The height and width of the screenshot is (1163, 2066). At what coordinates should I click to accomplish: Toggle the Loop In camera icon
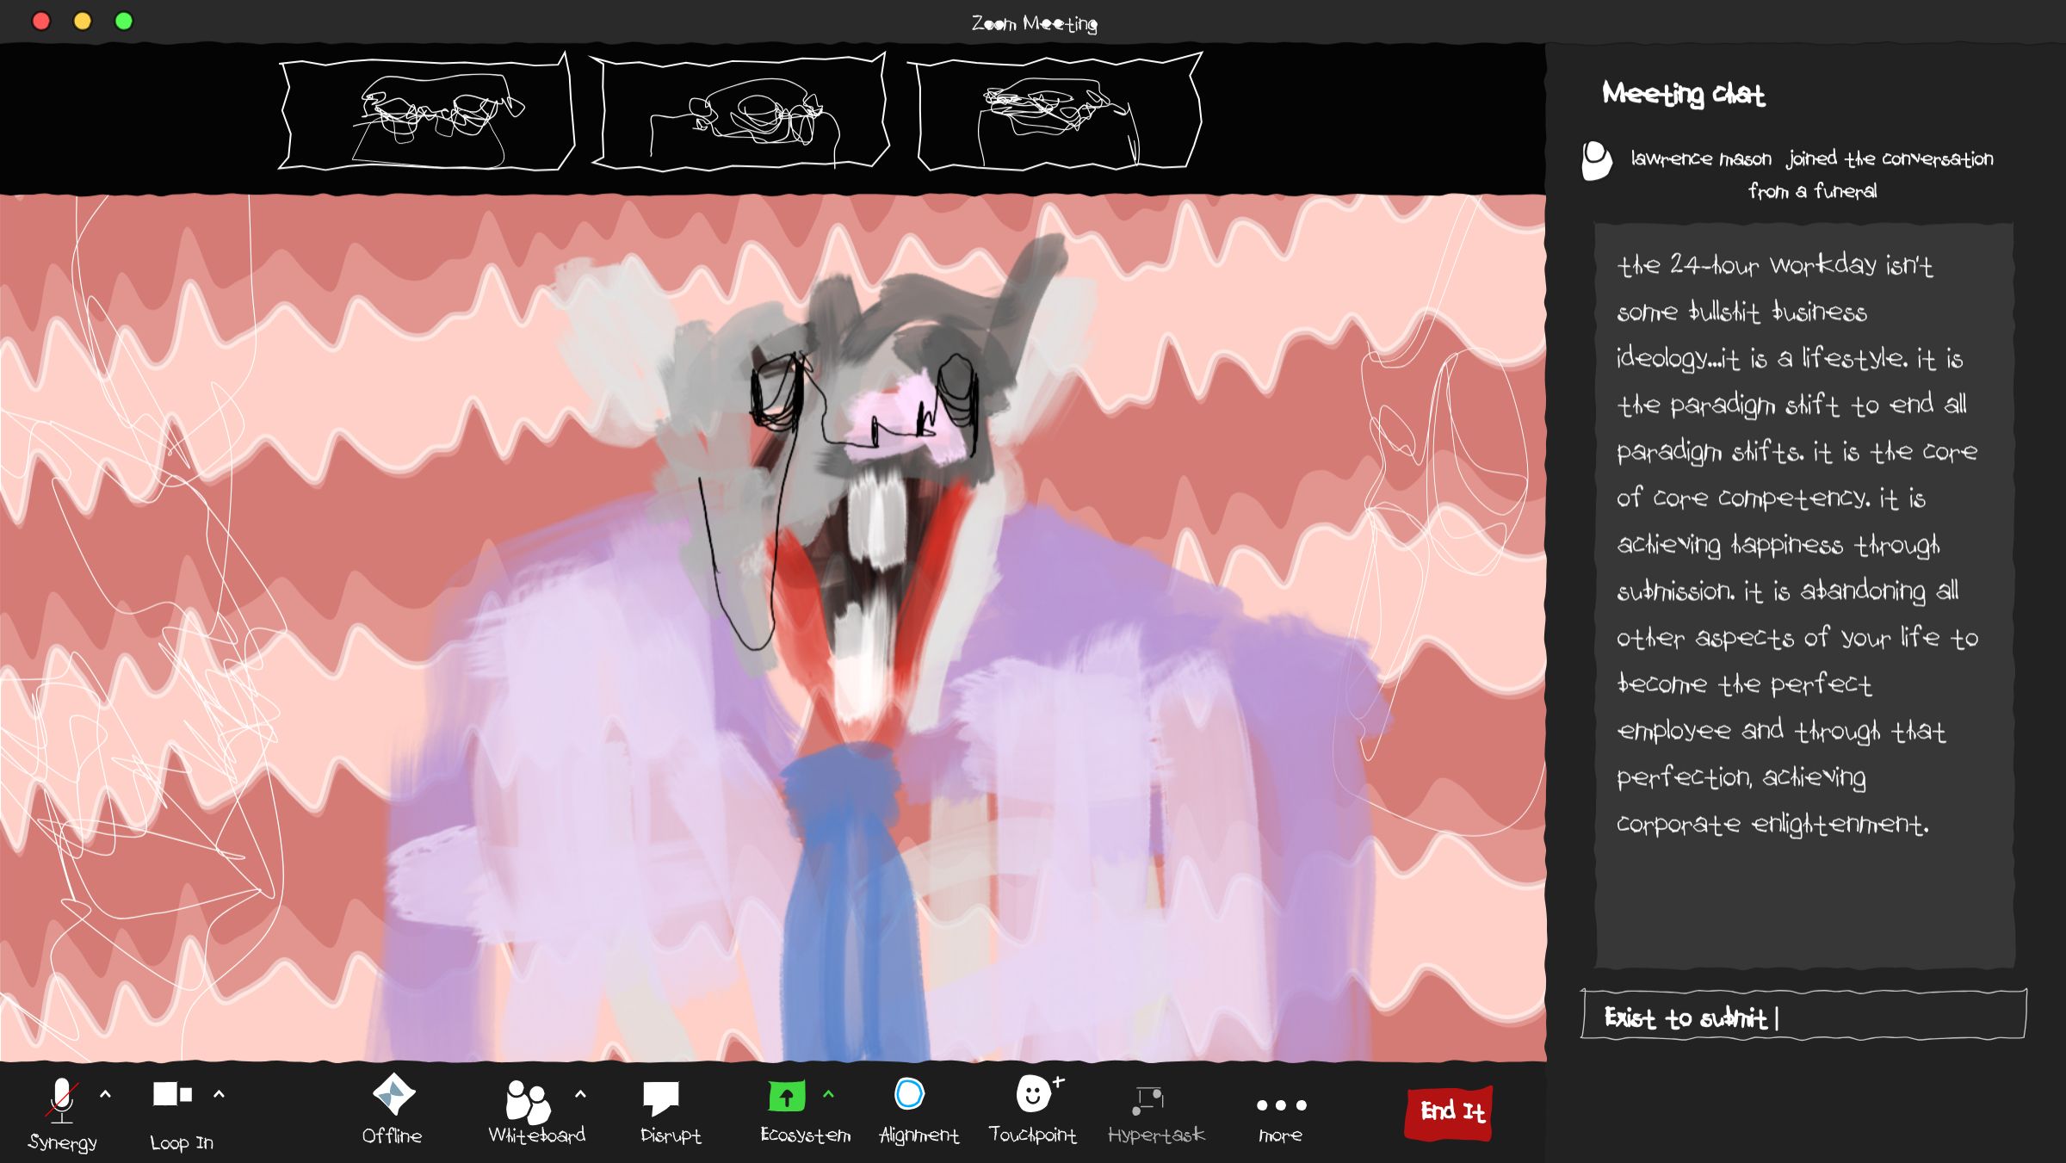(172, 1094)
